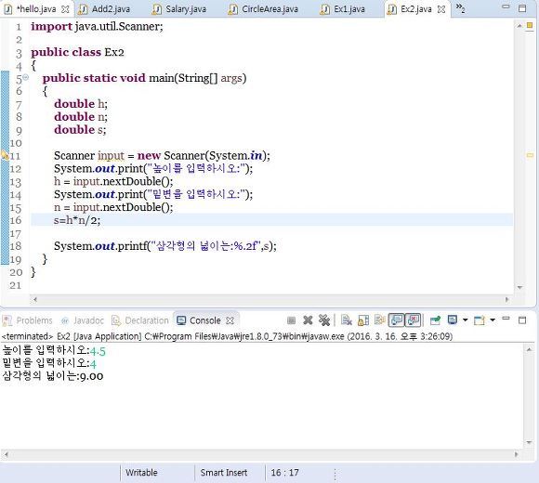The width and height of the screenshot is (539, 483).
Task: Clear the console output
Action: (x=346, y=320)
